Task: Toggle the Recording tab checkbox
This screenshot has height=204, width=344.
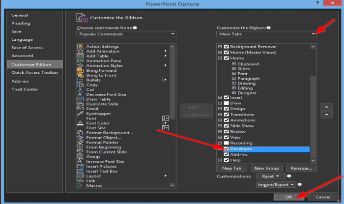Action: [227, 143]
